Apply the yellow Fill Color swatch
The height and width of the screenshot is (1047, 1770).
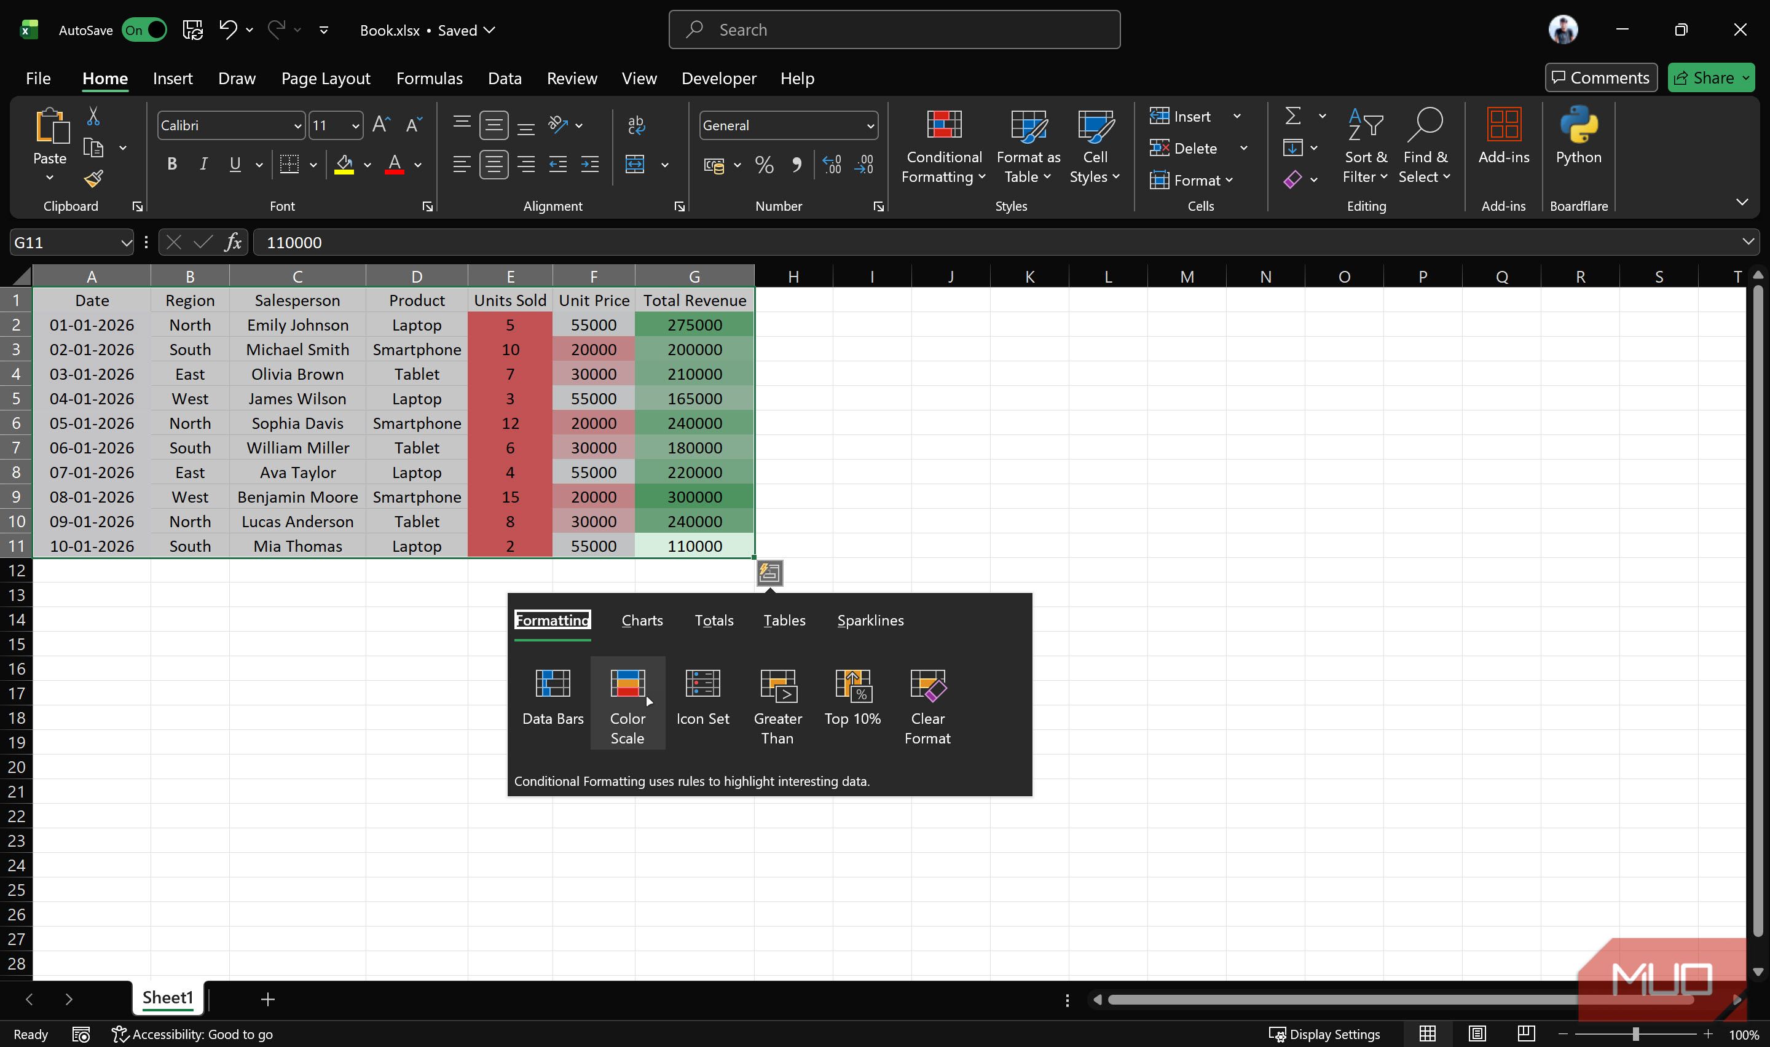pos(344,165)
